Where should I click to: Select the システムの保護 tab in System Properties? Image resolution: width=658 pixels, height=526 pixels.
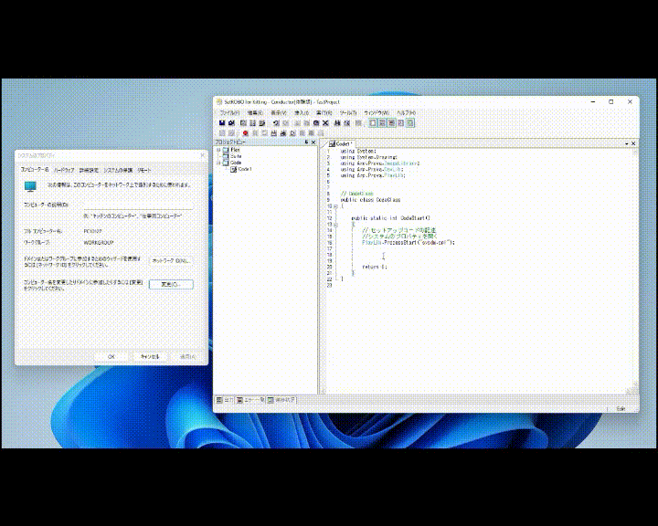[118, 170]
